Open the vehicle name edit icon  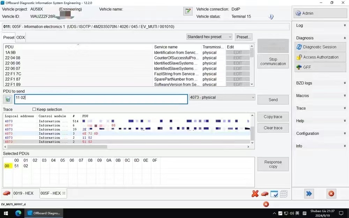188,11
